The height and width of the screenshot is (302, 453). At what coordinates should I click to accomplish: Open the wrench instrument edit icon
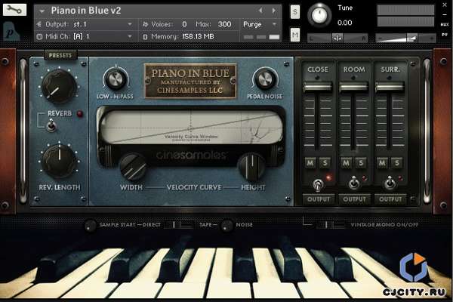tap(14, 10)
